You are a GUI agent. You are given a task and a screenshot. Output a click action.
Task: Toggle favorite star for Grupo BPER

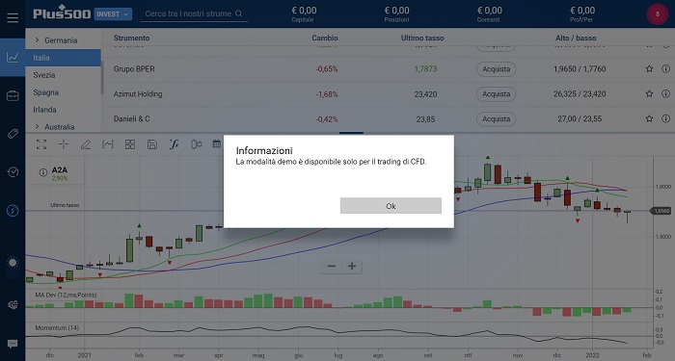pyautogui.click(x=649, y=68)
